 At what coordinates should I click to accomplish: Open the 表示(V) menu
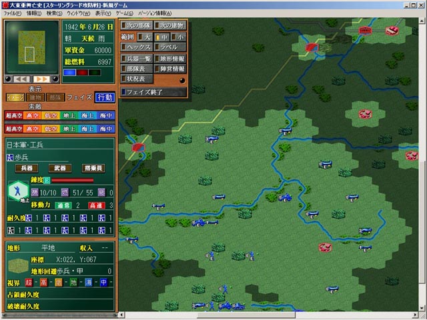pos(103,13)
